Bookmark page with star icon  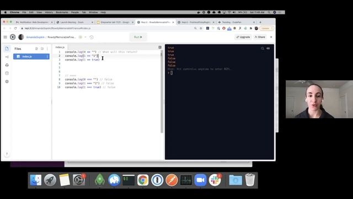point(201,28)
